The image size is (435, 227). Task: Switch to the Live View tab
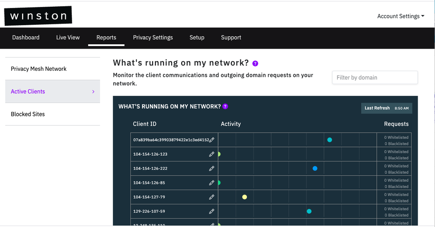pyautogui.click(x=68, y=38)
